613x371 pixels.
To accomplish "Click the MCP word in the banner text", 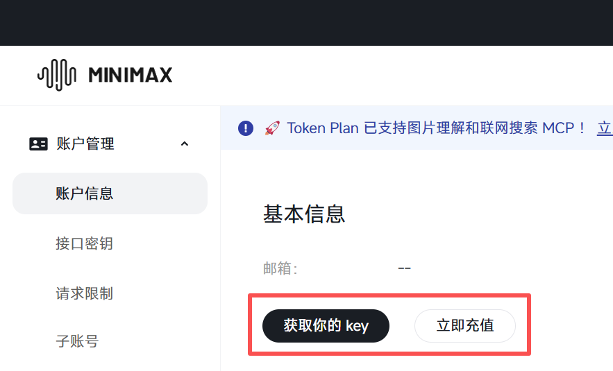I will point(558,128).
